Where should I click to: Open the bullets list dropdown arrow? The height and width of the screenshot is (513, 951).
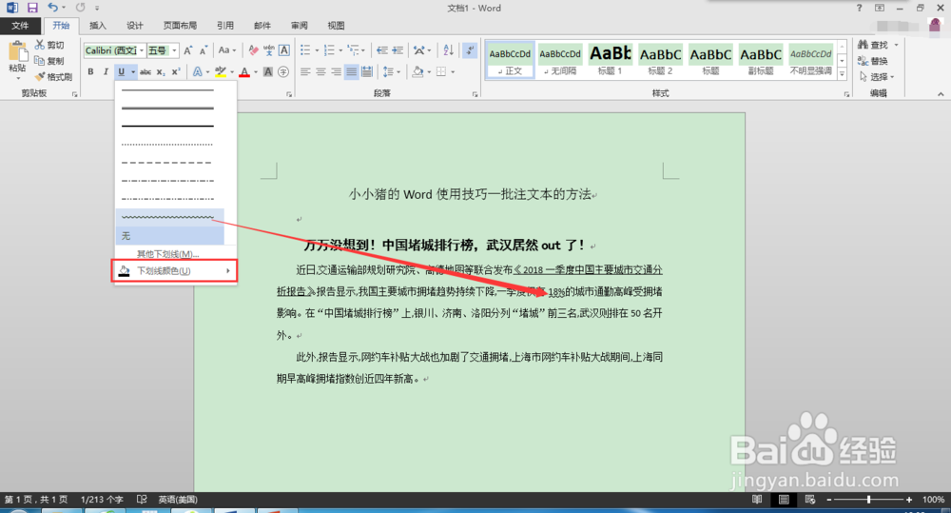click(x=317, y=50)
